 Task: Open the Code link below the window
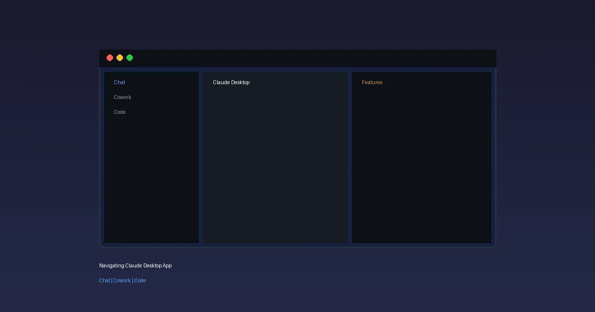click(140, 280)
